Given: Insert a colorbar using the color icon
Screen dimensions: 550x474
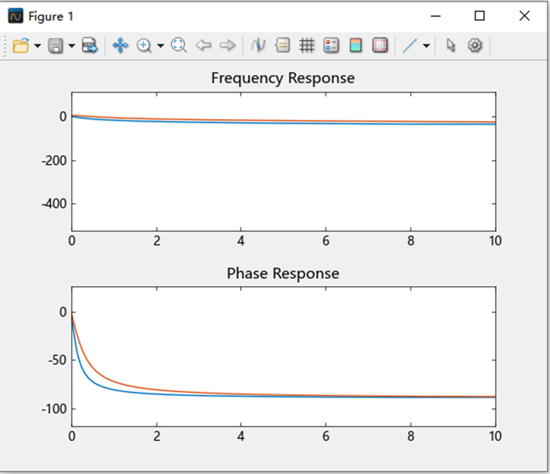Looking at the screenshot, I should (x=355, y=45).
